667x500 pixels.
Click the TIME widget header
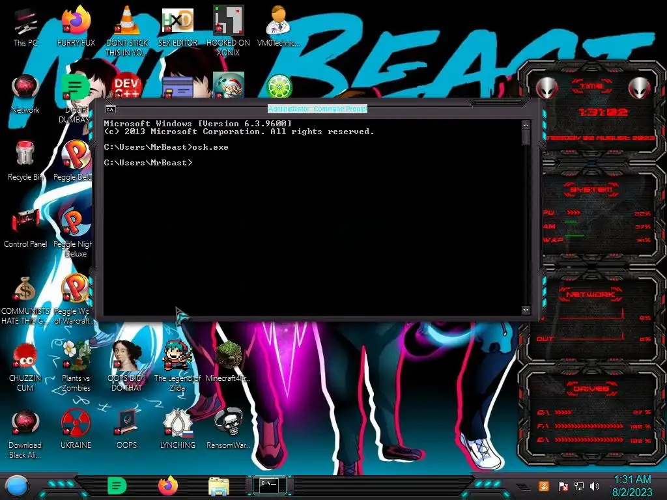point(591,87)
